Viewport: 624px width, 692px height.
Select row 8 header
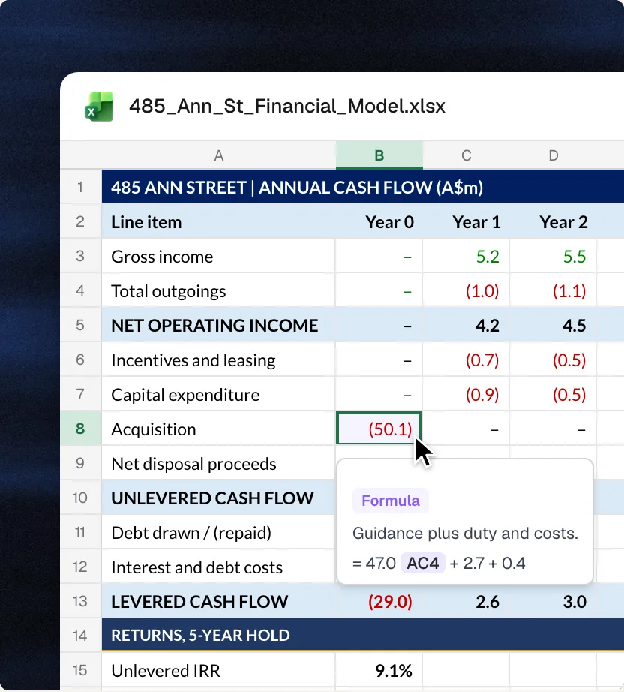(x=80, y=428)
